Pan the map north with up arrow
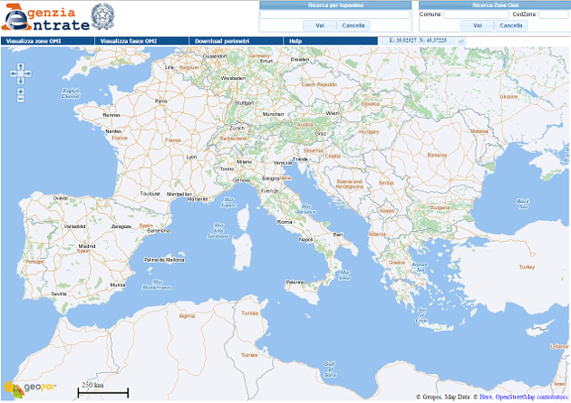Image resolution: width=571 pixels, height=403 pixels. tap(21, 66)
